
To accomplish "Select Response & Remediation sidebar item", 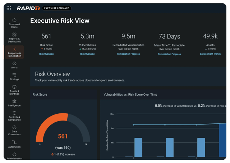I will [x=14, y=52].
